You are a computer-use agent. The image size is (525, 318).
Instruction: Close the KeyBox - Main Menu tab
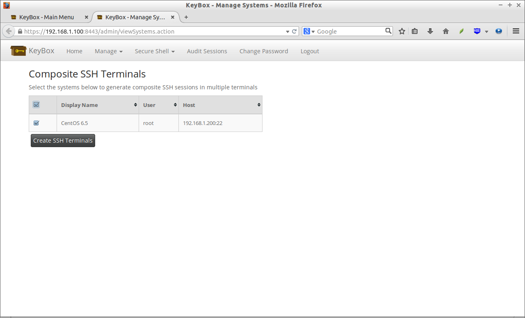(86, 17)
